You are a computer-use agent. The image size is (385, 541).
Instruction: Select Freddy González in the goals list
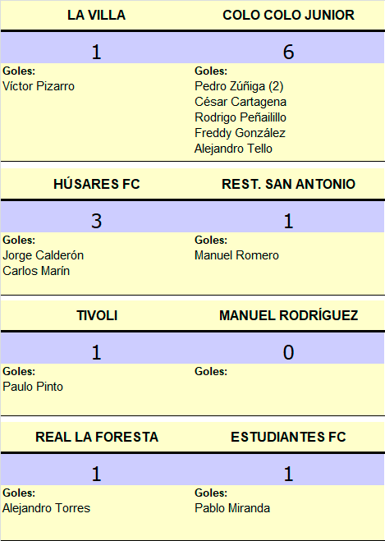[x=240, y=133]
